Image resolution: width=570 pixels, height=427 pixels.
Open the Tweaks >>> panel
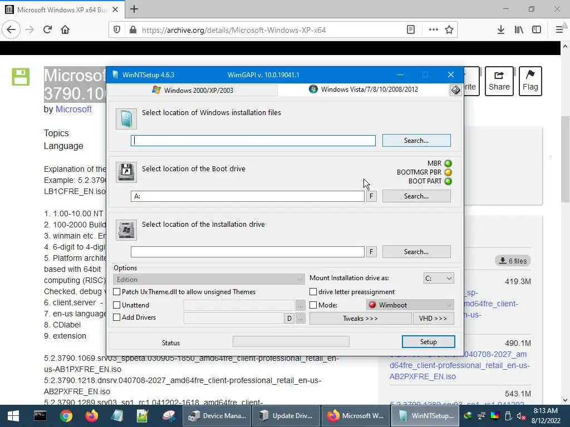[360, 319]
